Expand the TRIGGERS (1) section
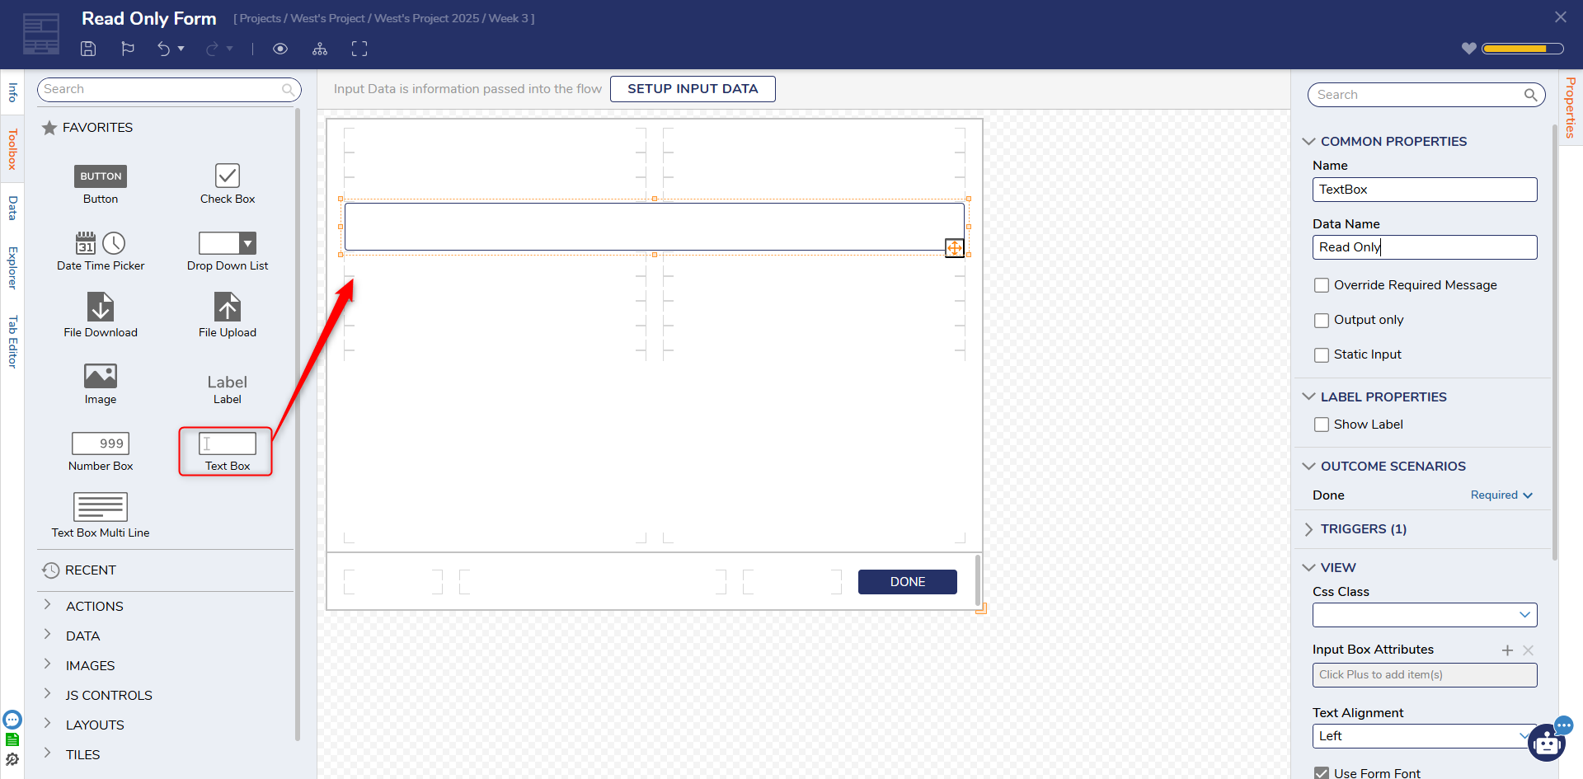The height and width of the screenshot is (779, 1583). (1363, 529)
